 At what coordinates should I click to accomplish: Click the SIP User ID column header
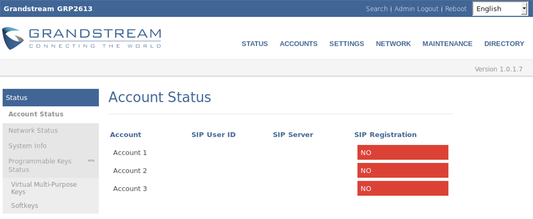tap(214, 135)
